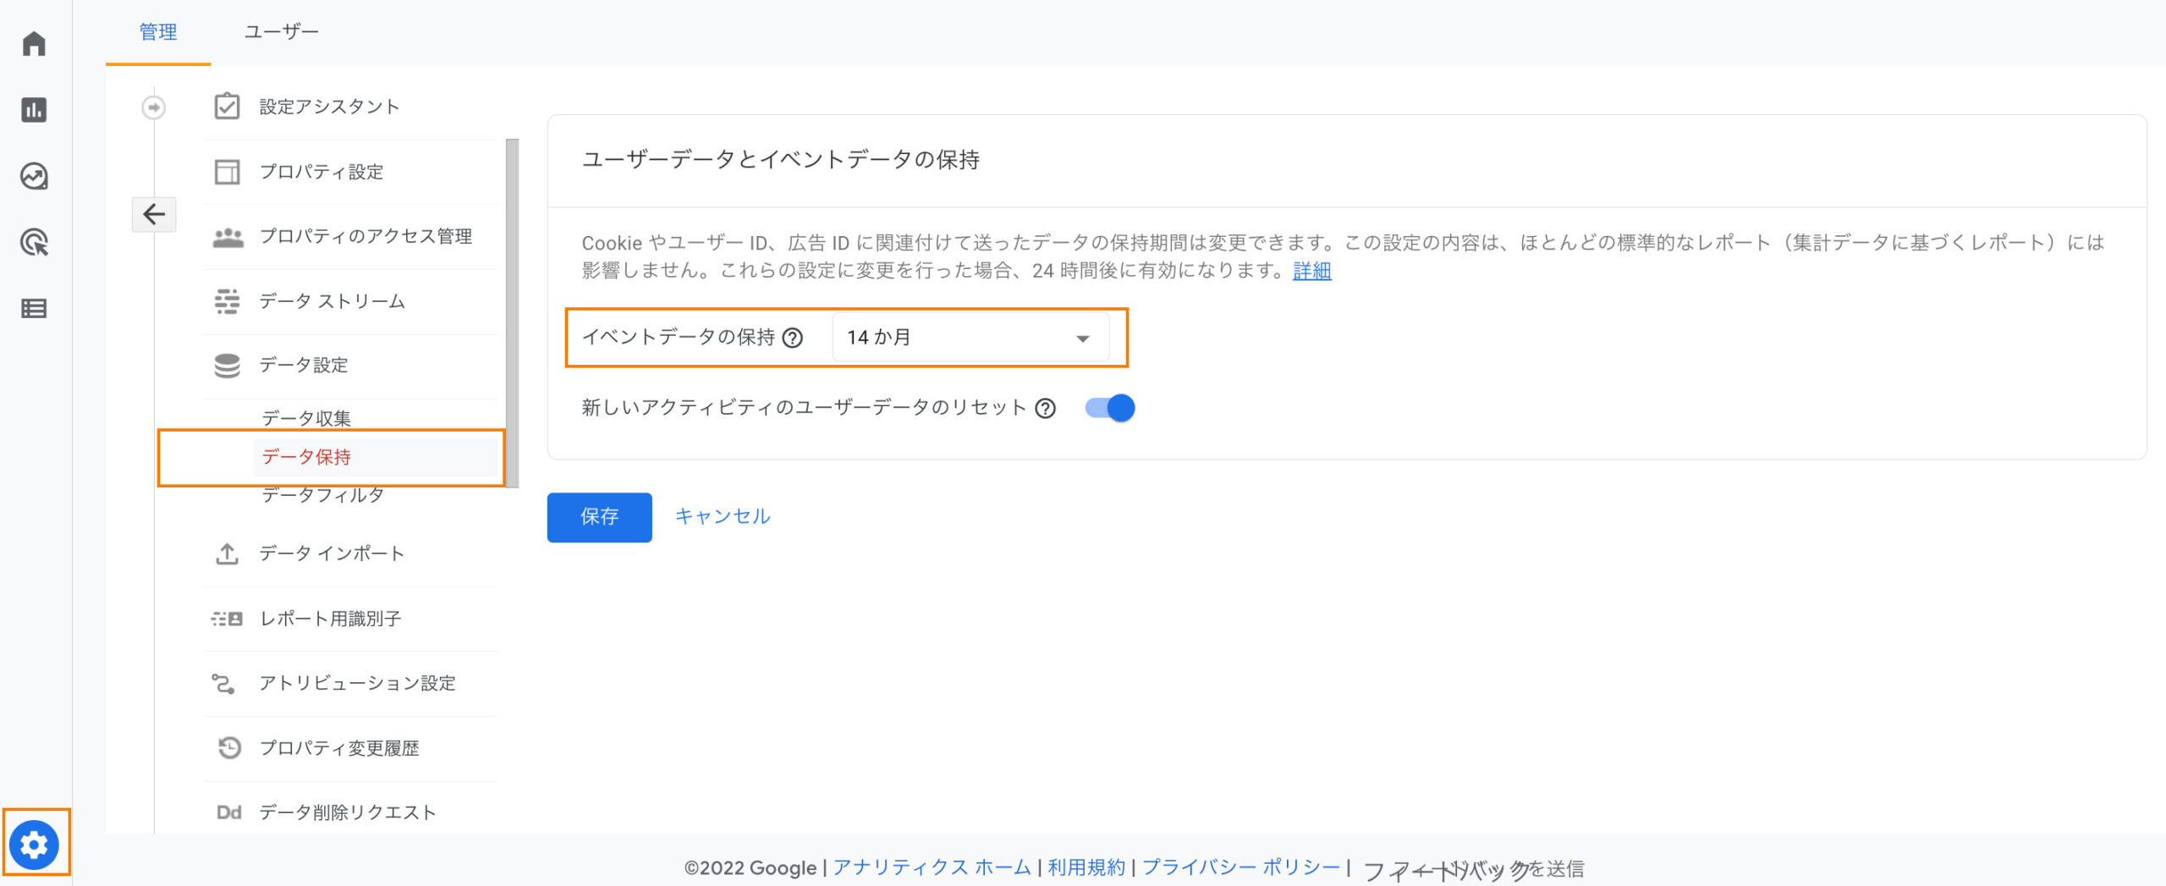Click the データ インポート upload icon
The width and height of the screenshot is (2166, 886).
pos(227,554)
